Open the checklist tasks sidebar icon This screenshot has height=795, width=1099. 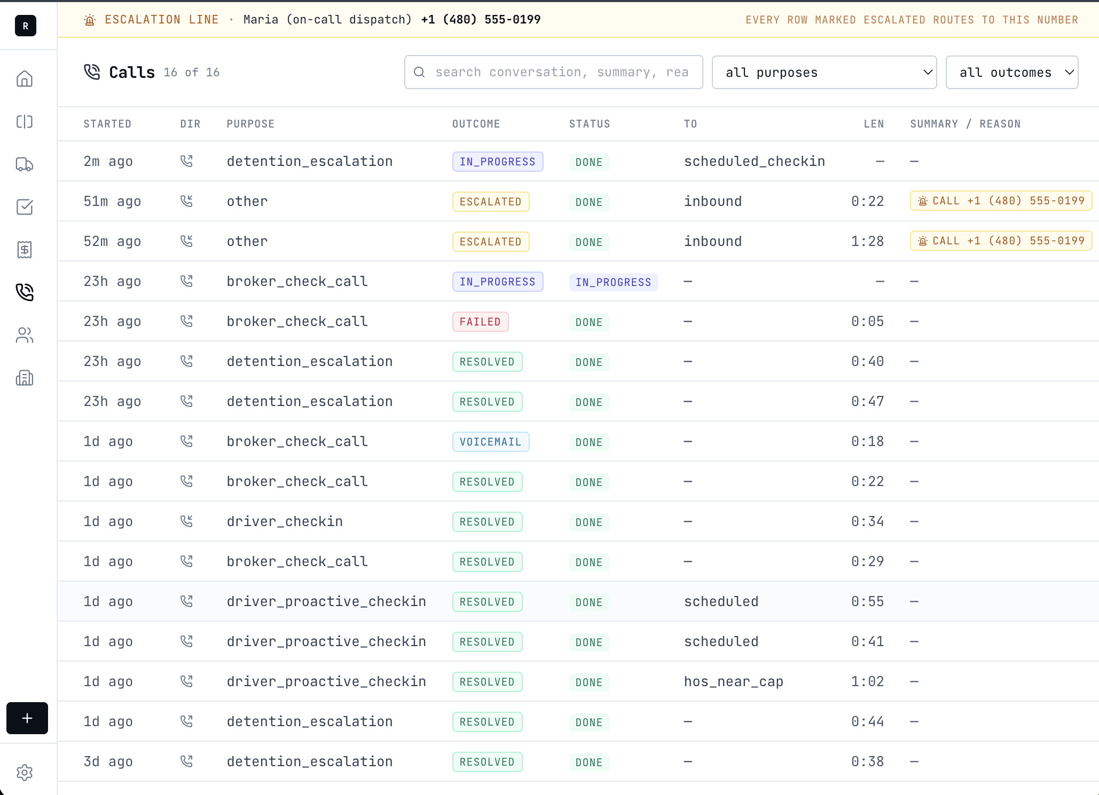(x=25, y=207)
